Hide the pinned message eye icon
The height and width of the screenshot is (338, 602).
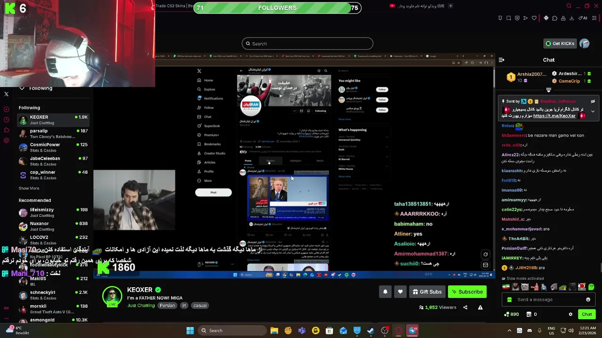(x=593, y=101)
